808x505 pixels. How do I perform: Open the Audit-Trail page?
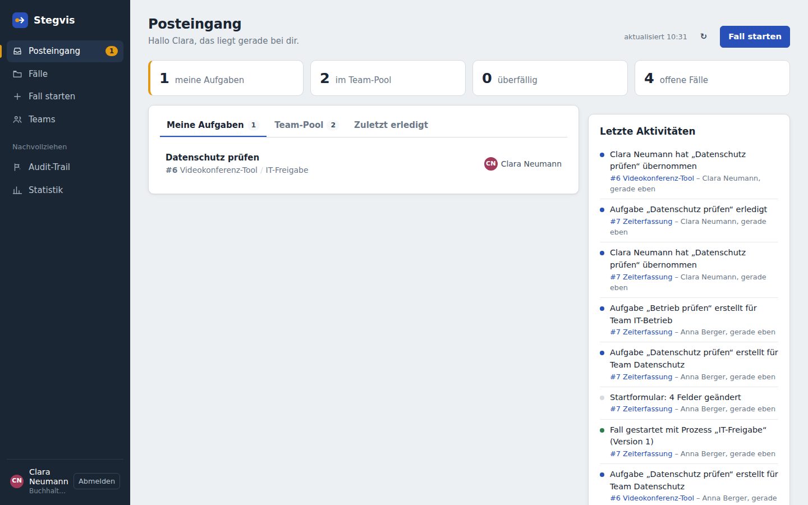tap(65, 167)
